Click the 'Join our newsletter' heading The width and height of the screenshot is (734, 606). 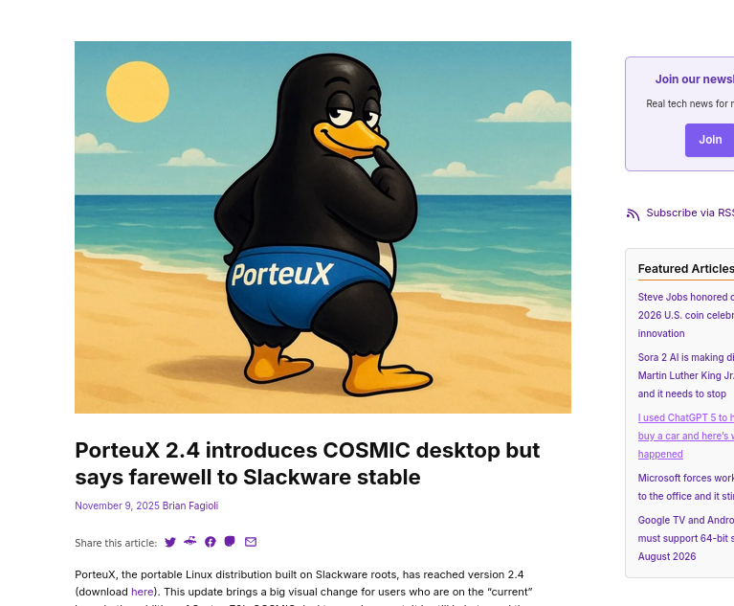pyautogui.click(x=694, y=79)
